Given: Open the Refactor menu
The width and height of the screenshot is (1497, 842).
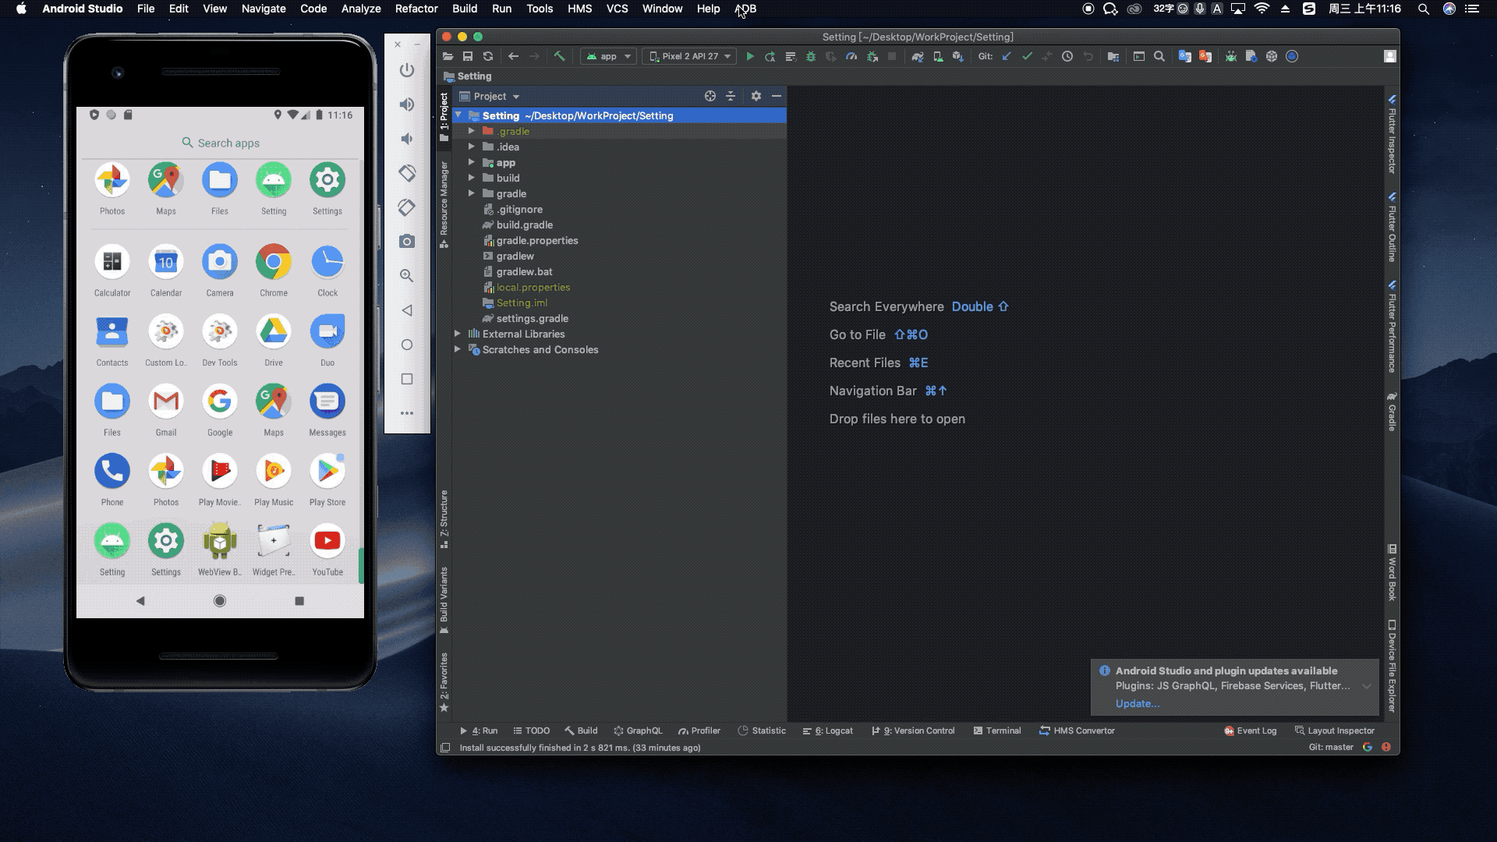Looking at the screenshot, I should (416, 9).
